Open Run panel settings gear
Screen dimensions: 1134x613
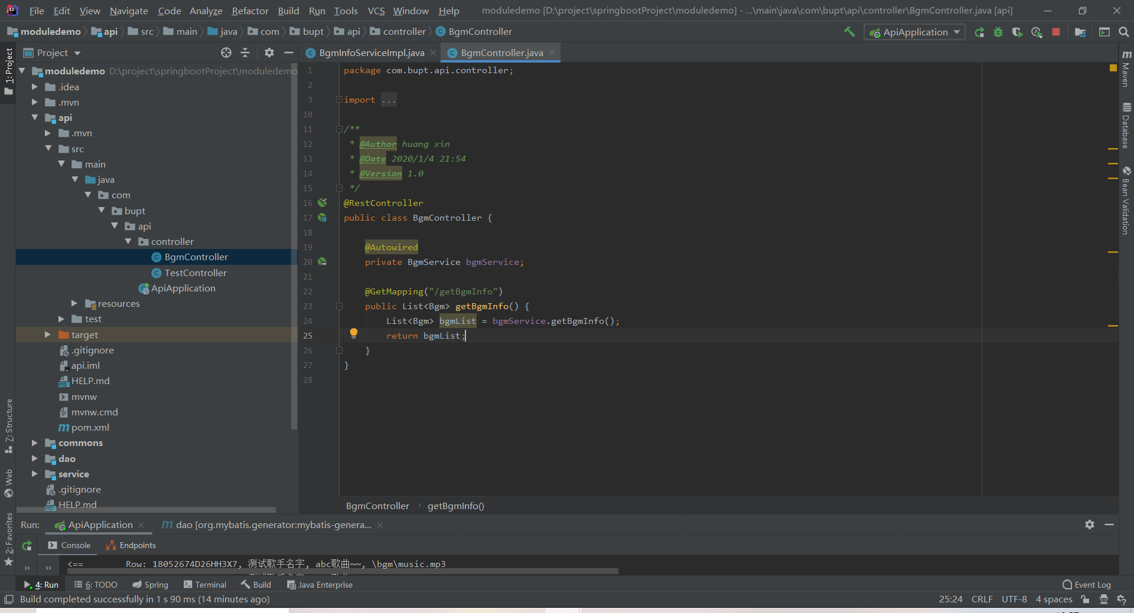coord(1090,525)
